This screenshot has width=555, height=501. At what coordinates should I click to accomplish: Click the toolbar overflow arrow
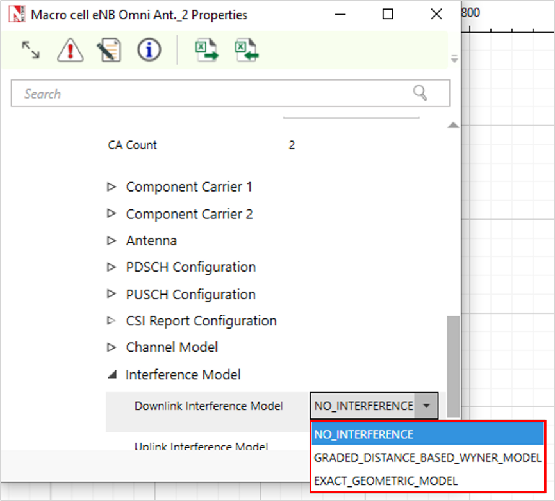(x=454, y=59)
